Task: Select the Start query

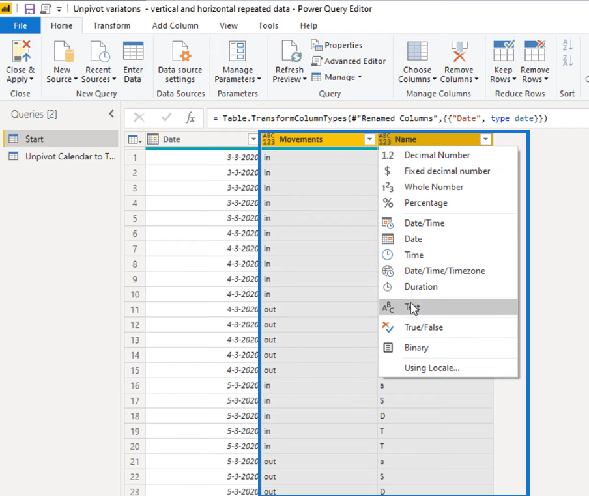Action: (61, 139)
